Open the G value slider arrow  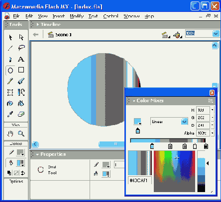click(212, 118)
